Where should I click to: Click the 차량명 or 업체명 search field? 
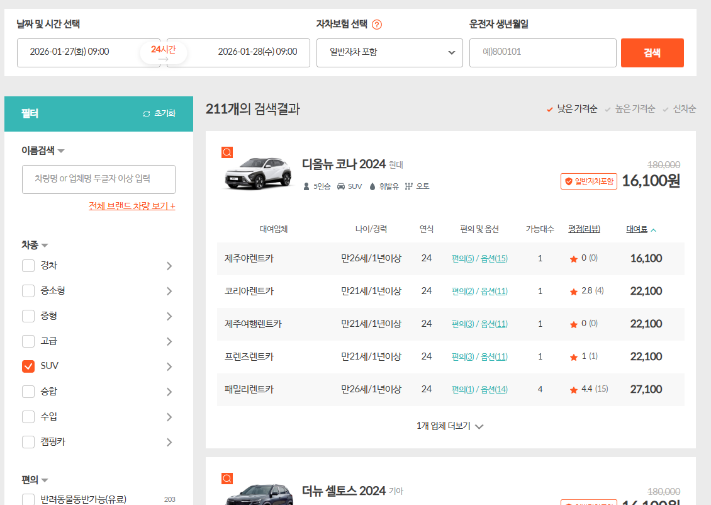point(99,179)
